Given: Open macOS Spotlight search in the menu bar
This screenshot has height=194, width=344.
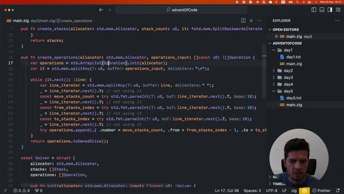Looking at the screenshot, I should point(297,2).
